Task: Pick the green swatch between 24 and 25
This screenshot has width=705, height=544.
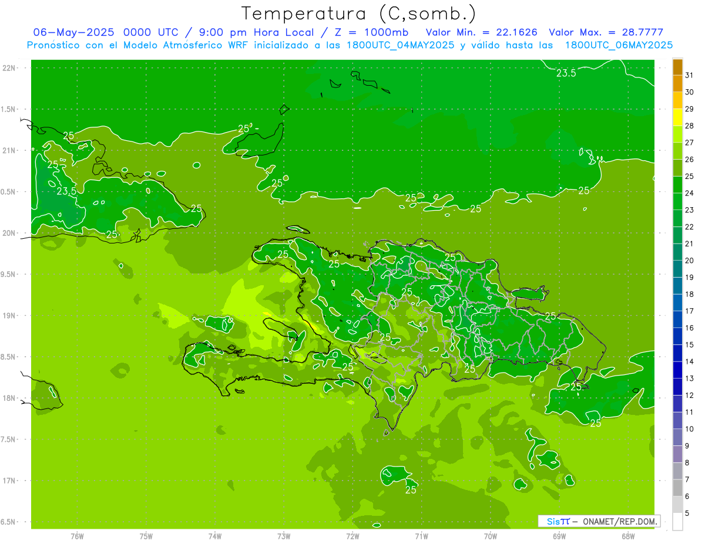Action: click(x=677, y=185)
